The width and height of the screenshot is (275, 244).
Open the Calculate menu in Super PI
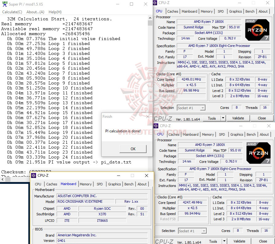(12, 12)
